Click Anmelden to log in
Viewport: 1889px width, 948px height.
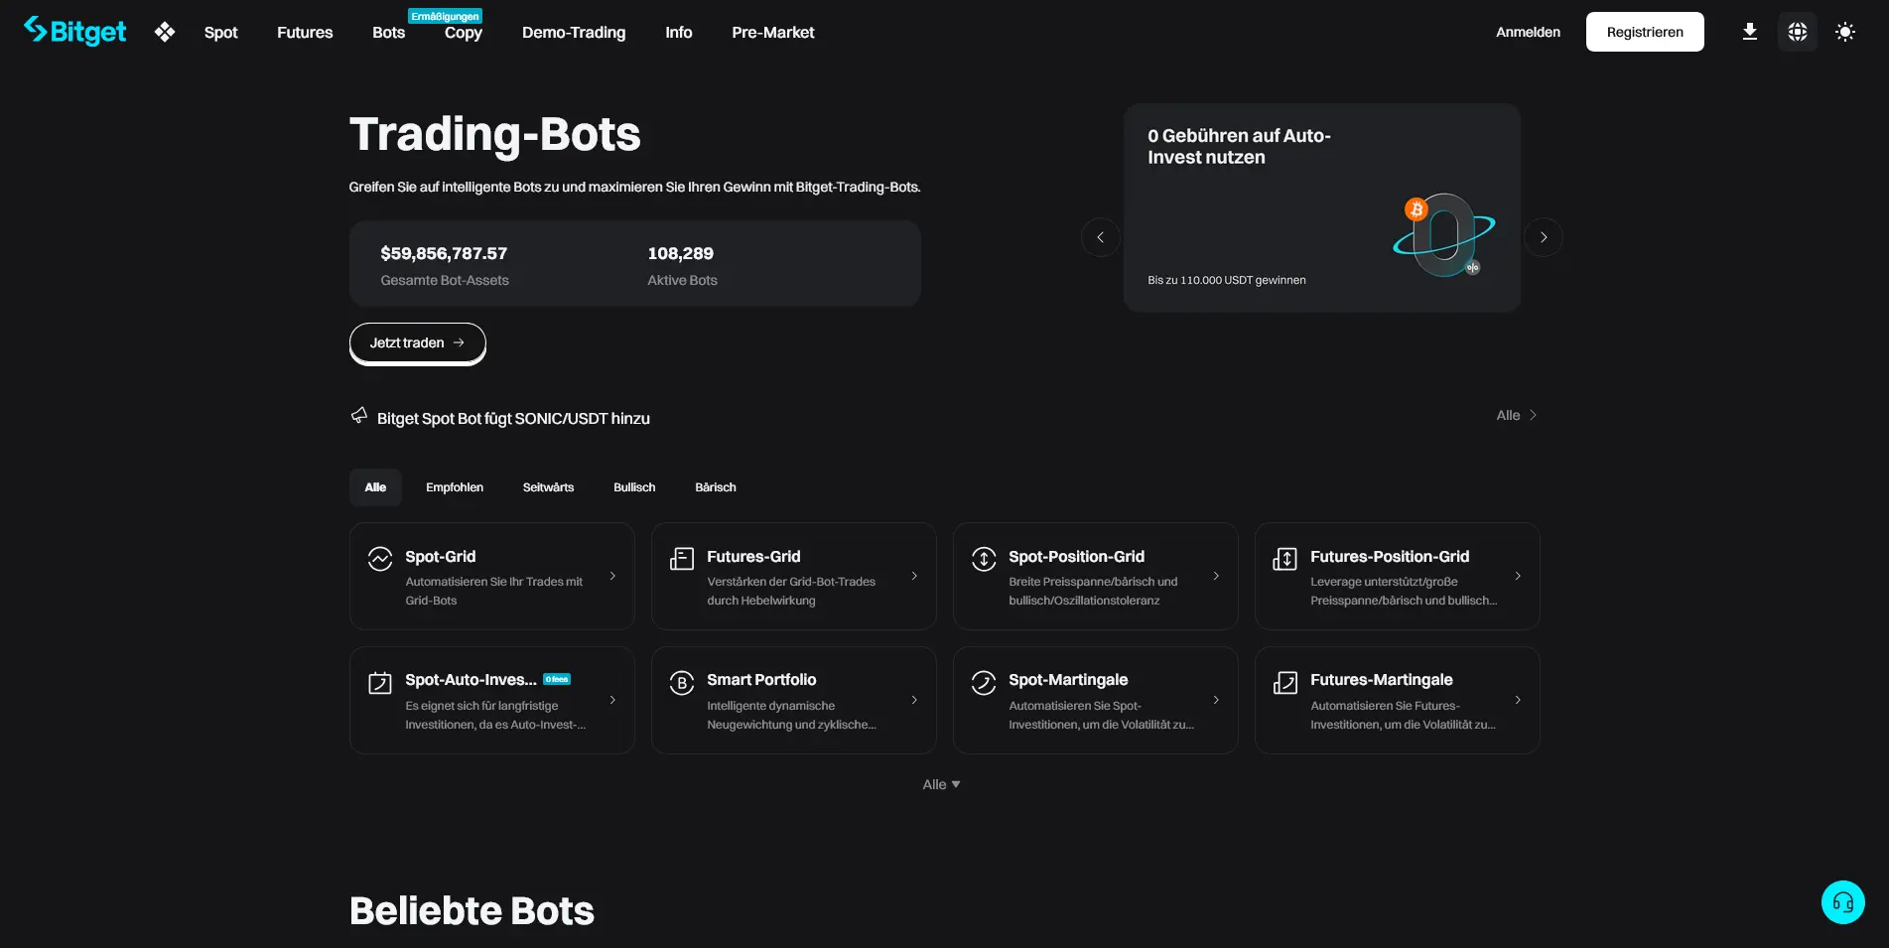point(1528,32)
